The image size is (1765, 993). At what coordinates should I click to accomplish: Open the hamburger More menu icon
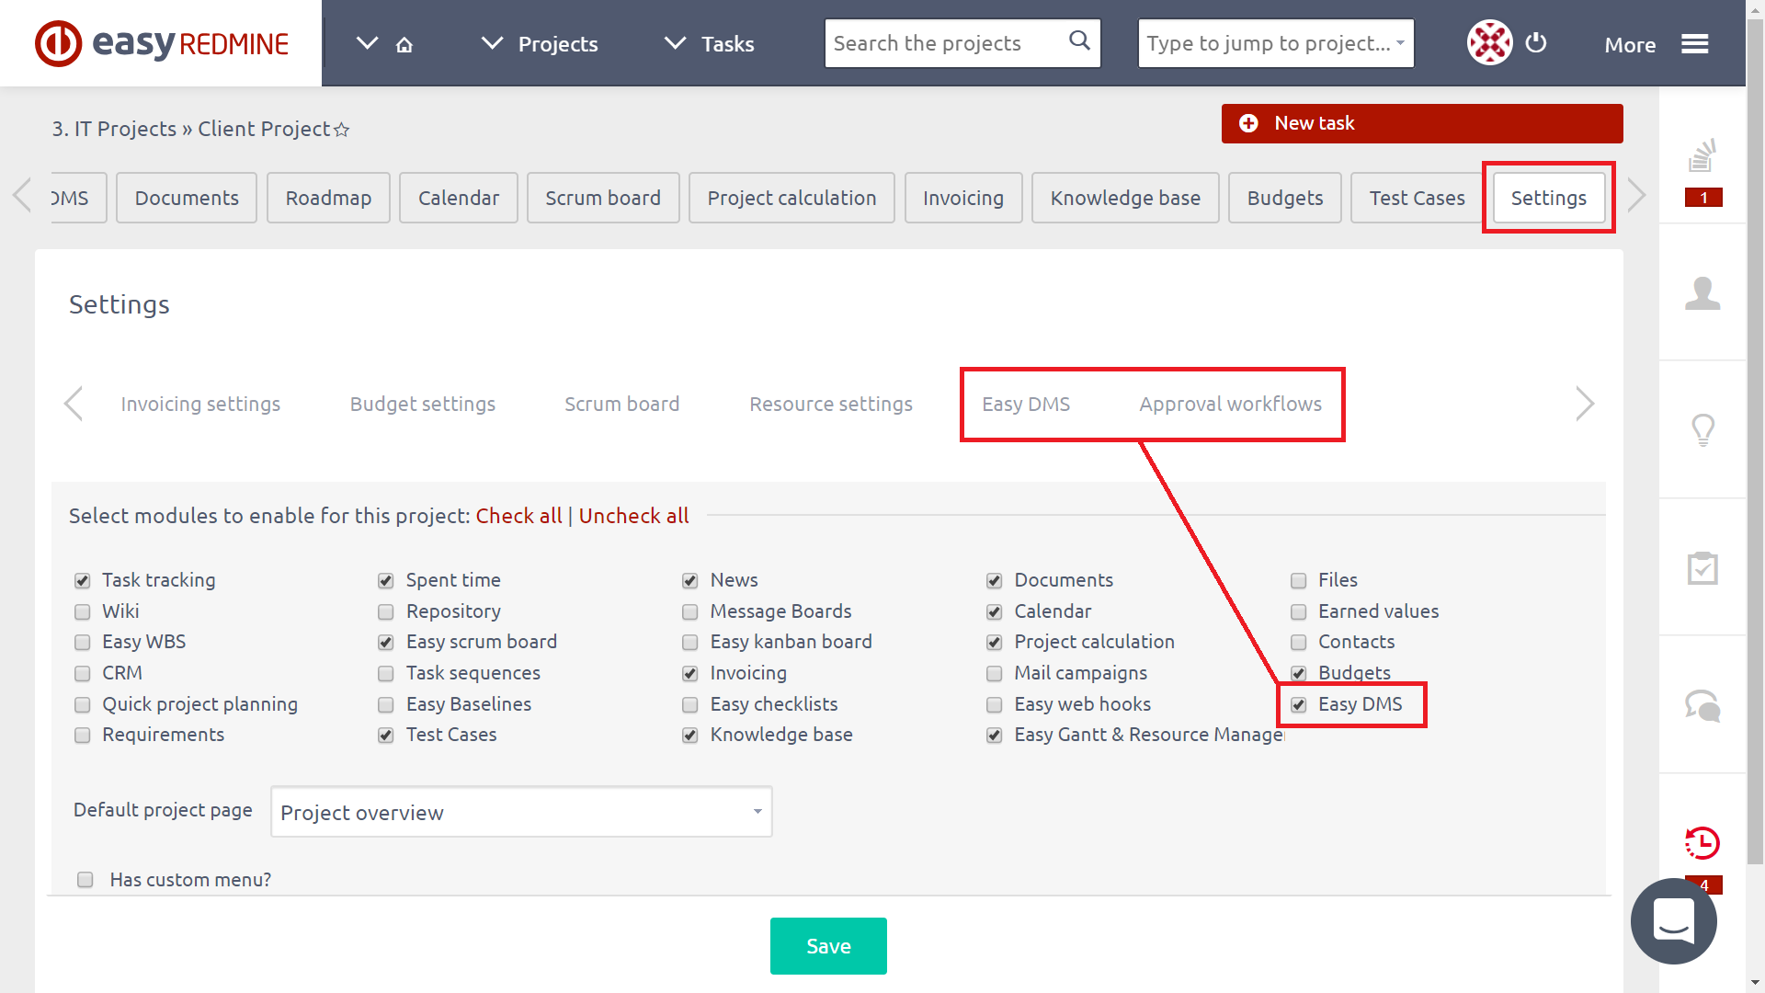(x=1695, y=44)
